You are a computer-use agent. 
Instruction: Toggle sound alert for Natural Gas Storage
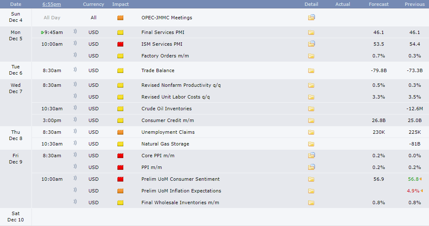point(75,143)
